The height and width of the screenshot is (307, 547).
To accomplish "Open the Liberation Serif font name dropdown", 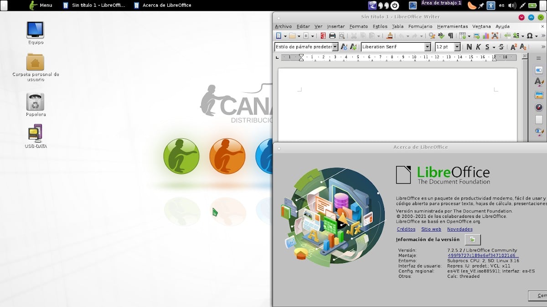I will [428, 46].
